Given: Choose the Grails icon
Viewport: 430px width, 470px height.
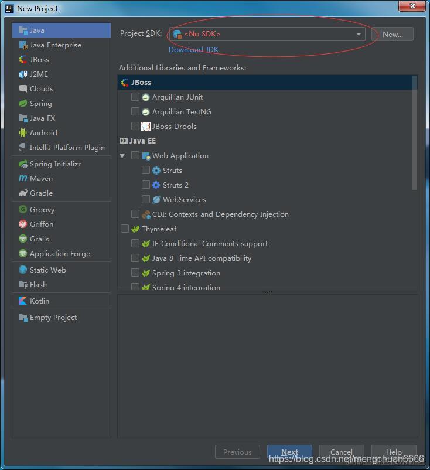Looking at the screenshot, I should click(23, 239).
